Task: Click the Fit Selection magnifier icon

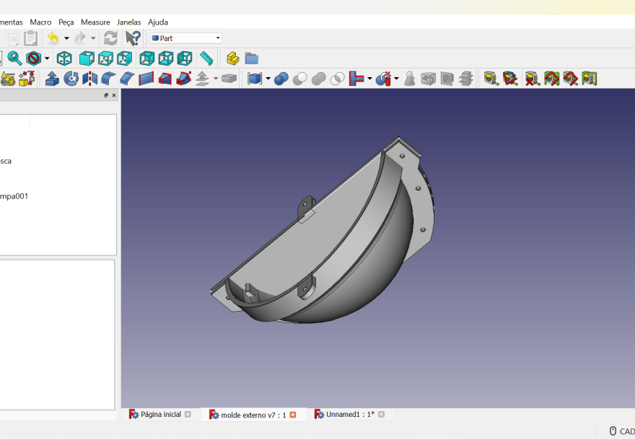Action: click(14, 58)
